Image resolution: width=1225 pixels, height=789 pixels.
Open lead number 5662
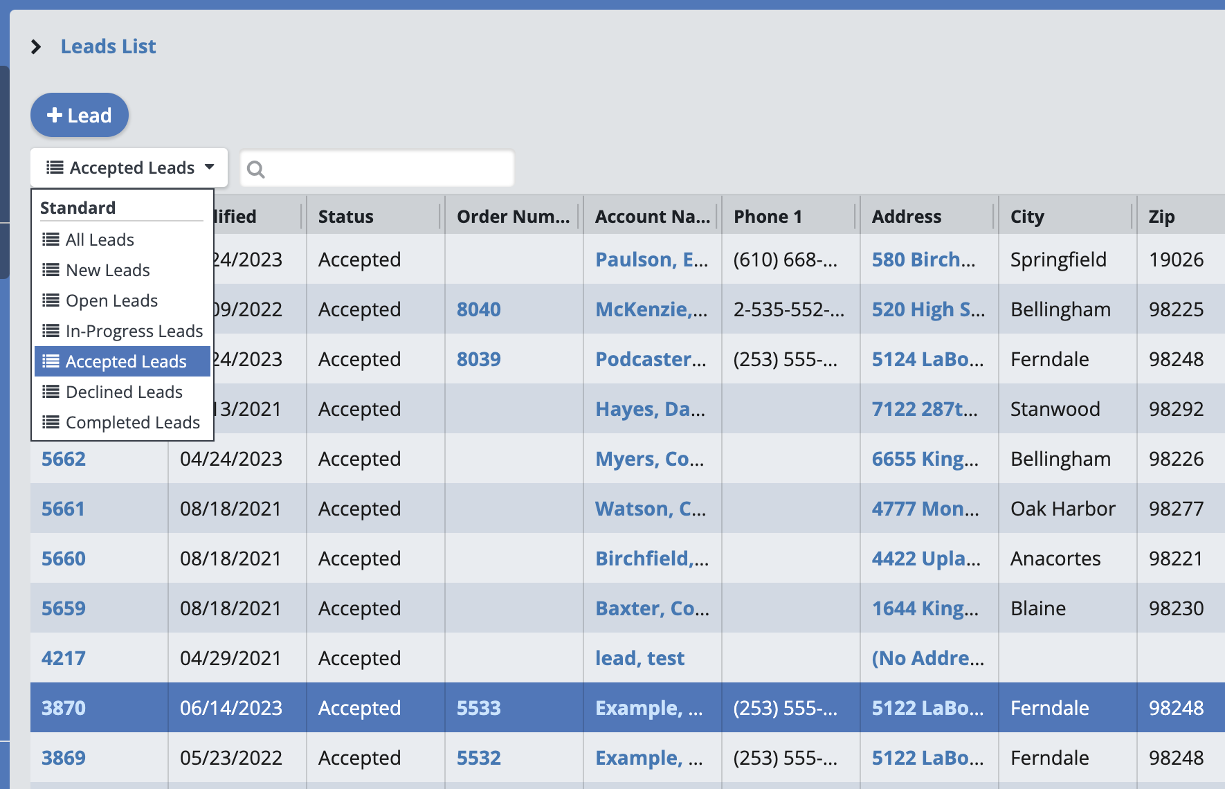point(64,459)
